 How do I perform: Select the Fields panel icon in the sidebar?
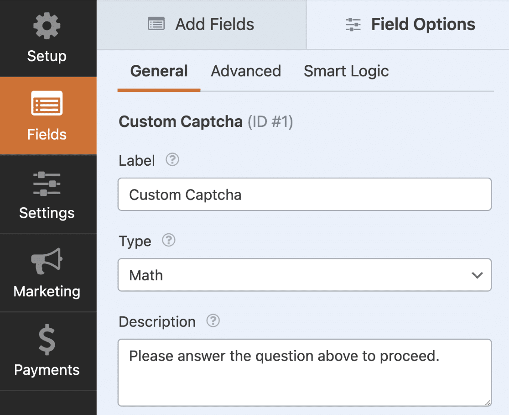tap(47, 104)
